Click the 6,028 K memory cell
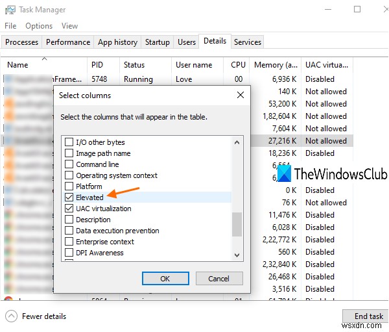Viewport: 389px width, 332px height. click(285, 227)
